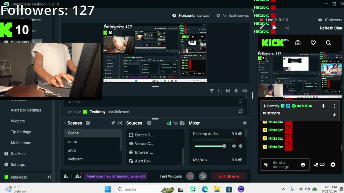This screenshot has width=344, height=193.
Task: Open Kick chat settings gear
Action: pyautogui.click(x=333, y=165)
